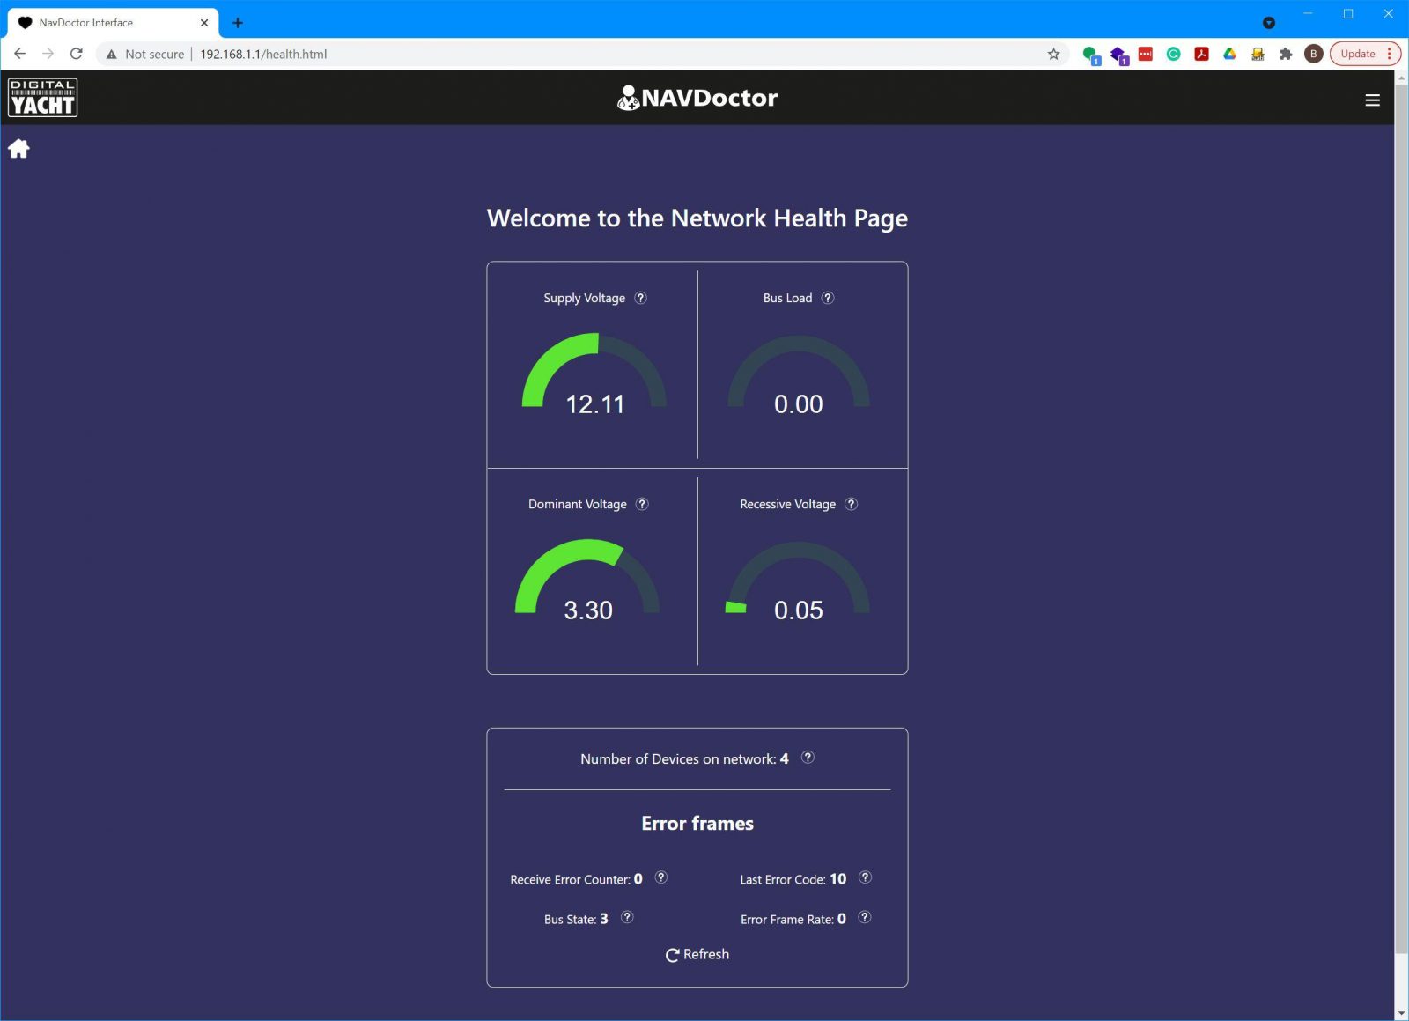This screenshot has width=1409, height=1021.
Task: Open the hamburger menu in NAVDoctor header
Action: [x=1372, y=100]
